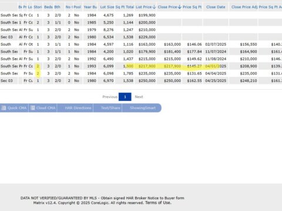
Task: Sort by Price Sq Ft header
Action: [192, 7]
